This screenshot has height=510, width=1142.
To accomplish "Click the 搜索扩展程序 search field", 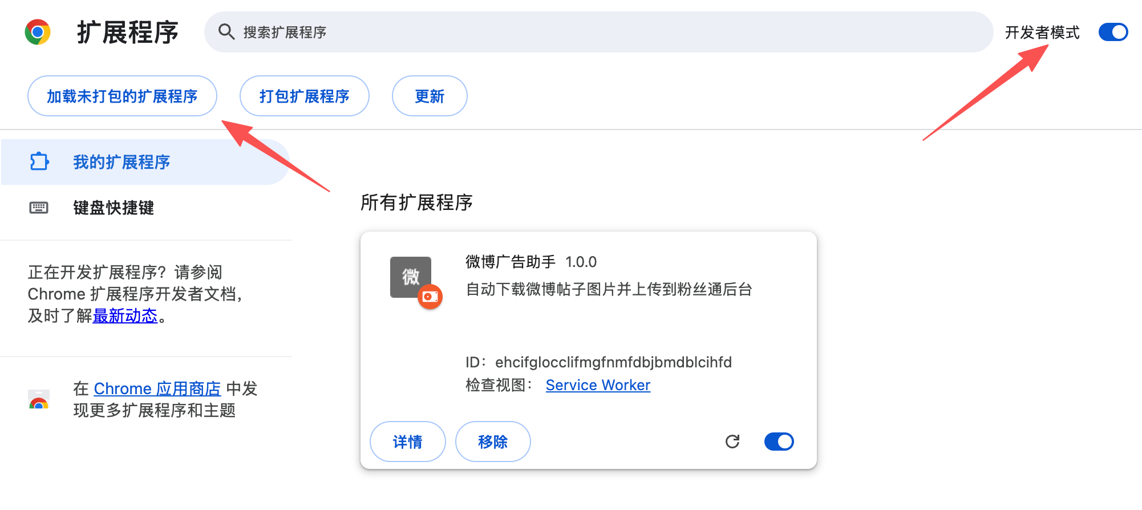I will [x=399, y=32].
